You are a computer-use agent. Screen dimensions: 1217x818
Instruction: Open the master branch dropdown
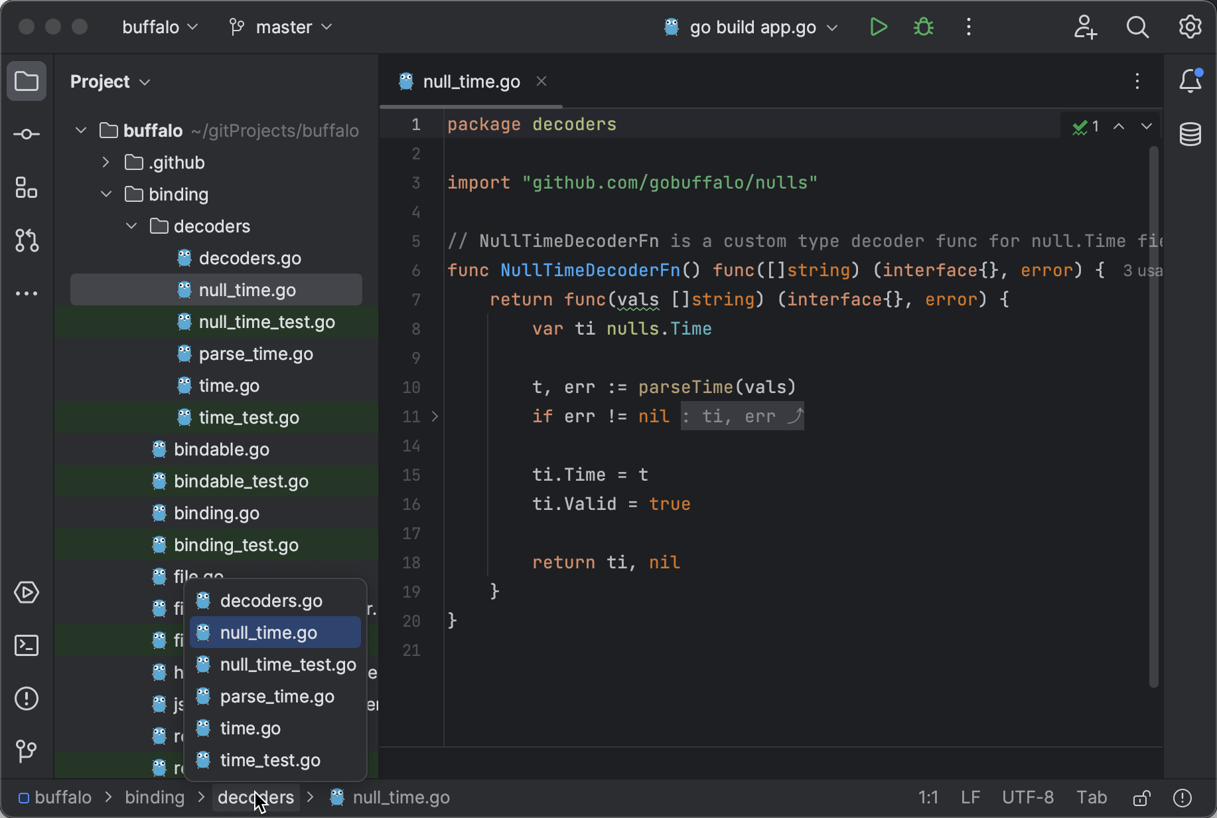tap(281, 27)
